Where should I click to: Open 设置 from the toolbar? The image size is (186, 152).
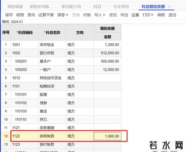pyautogui.click(x=135, y=15)
